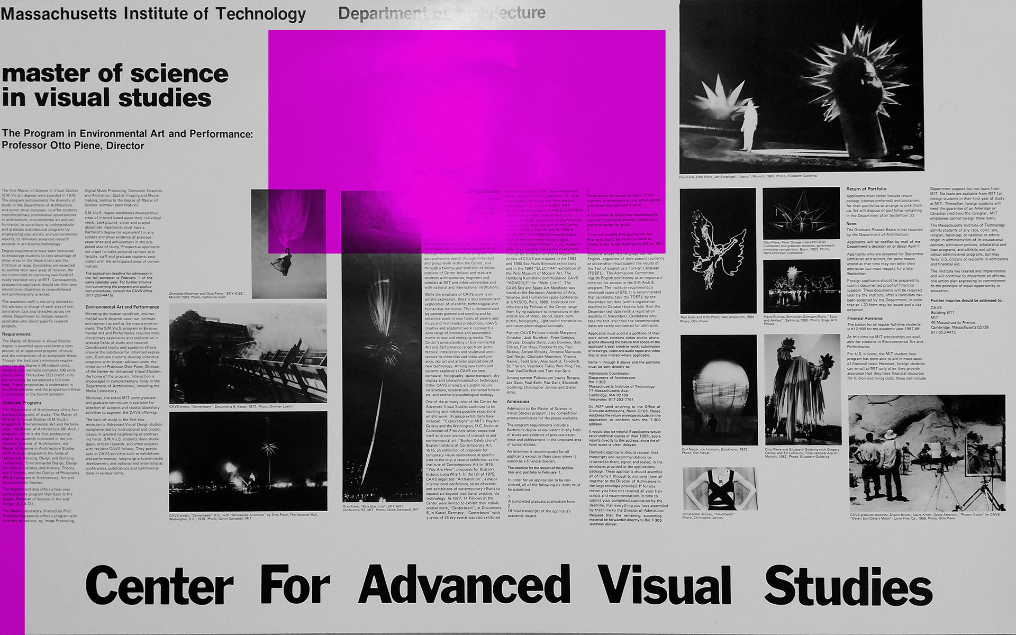This screenshot has width=1016, height=635.
Task: Open the laser projection winged figure photo
Action: click(x=718, y=251)
